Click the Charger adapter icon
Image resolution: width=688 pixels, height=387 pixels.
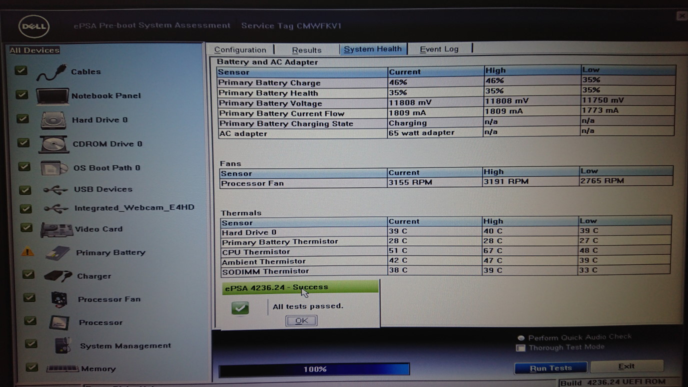(58, 276)
